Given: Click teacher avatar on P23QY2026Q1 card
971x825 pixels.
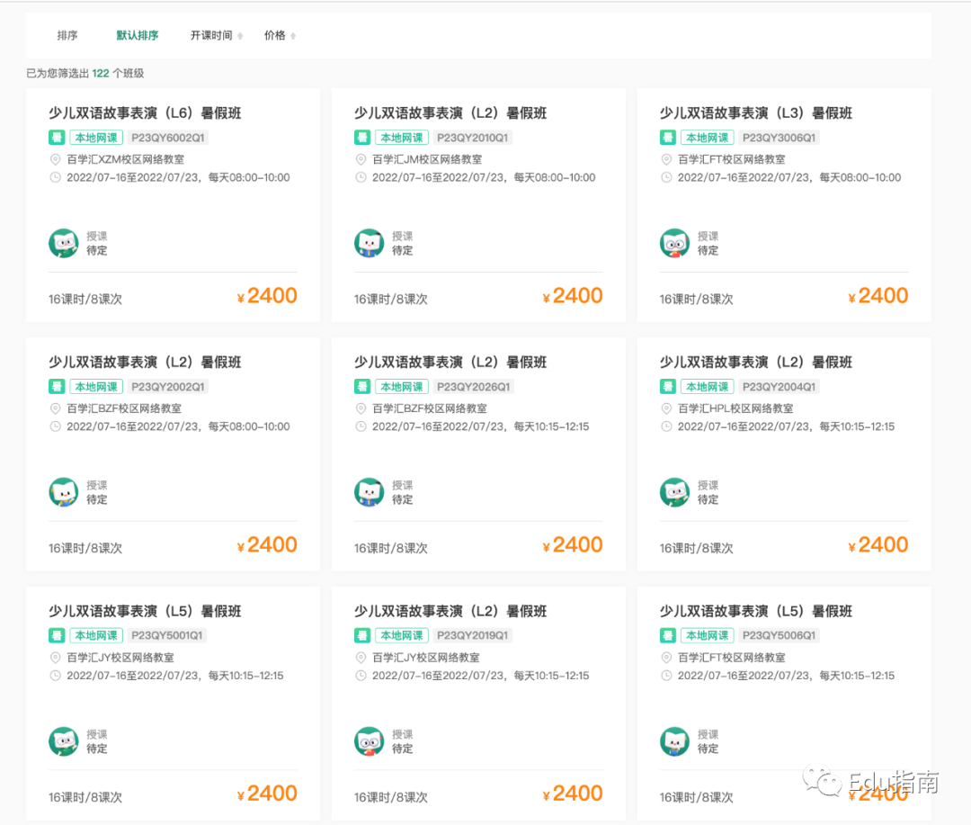Looking at the screenshot, I should (370, 492).
